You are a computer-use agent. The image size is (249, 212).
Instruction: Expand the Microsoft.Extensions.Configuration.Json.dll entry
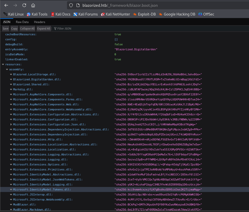[11, 124]
